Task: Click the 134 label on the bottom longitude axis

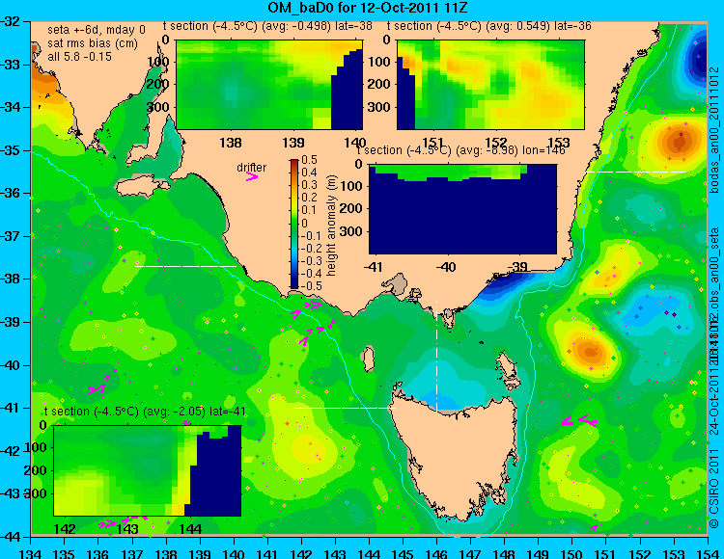Action: coord(31,553)
